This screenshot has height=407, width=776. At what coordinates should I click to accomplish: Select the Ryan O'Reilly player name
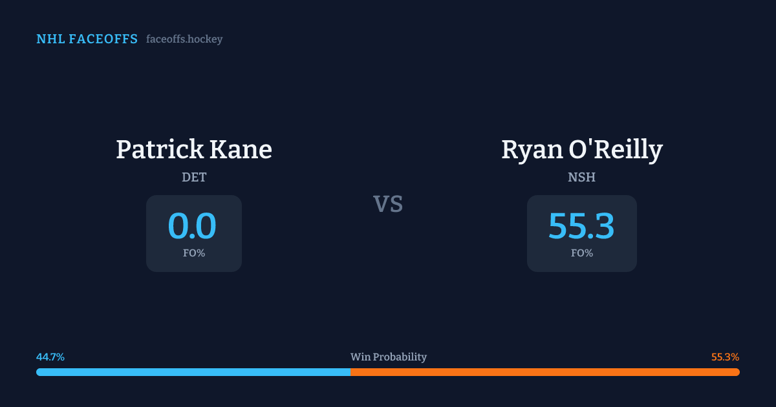pyautogui.click(x=582, y=150)
